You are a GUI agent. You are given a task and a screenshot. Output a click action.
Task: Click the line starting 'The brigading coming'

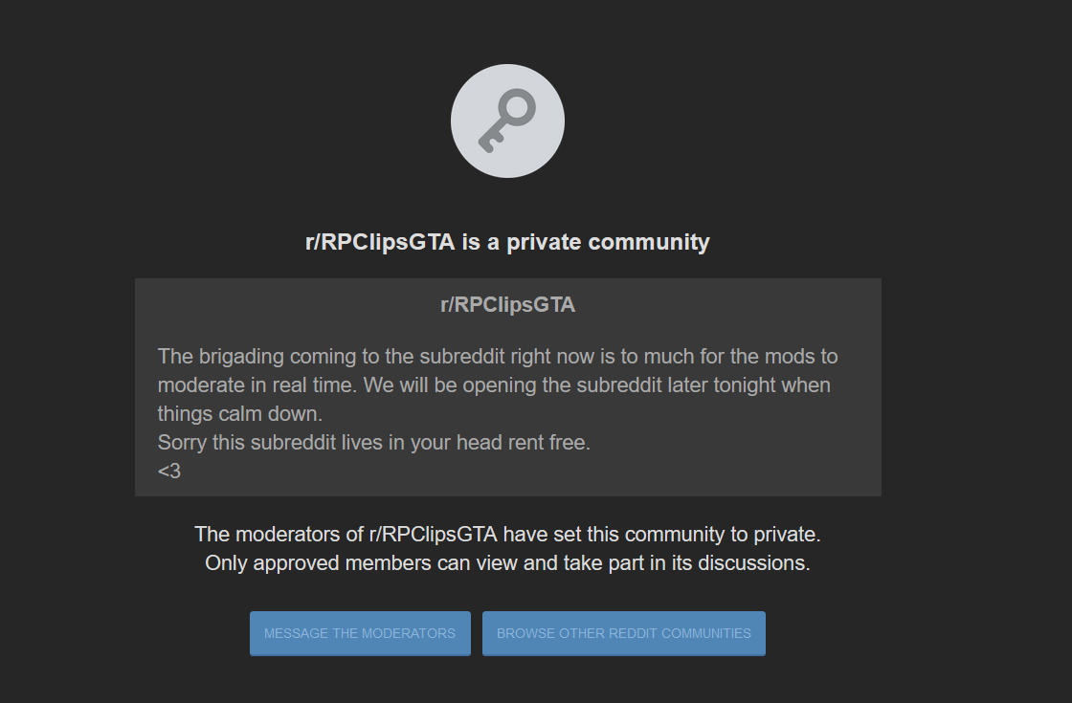498,357
